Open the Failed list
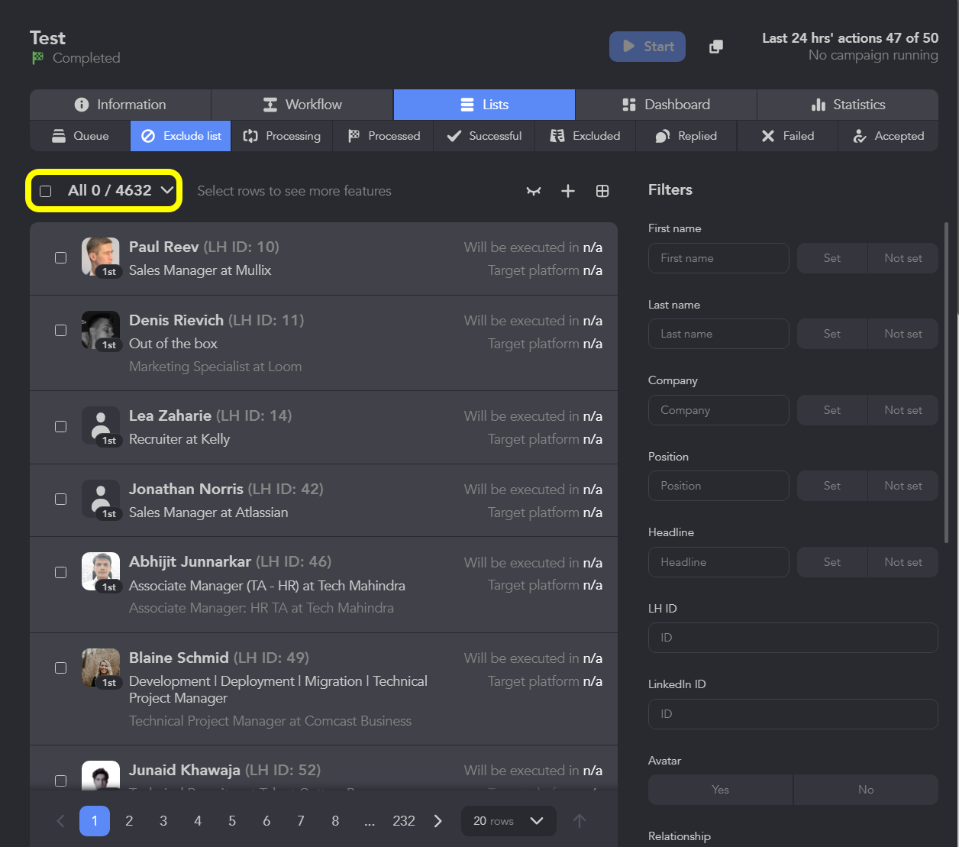Image resolution: width=959 pixels, height=847 pixels. (x=788, y=136)
